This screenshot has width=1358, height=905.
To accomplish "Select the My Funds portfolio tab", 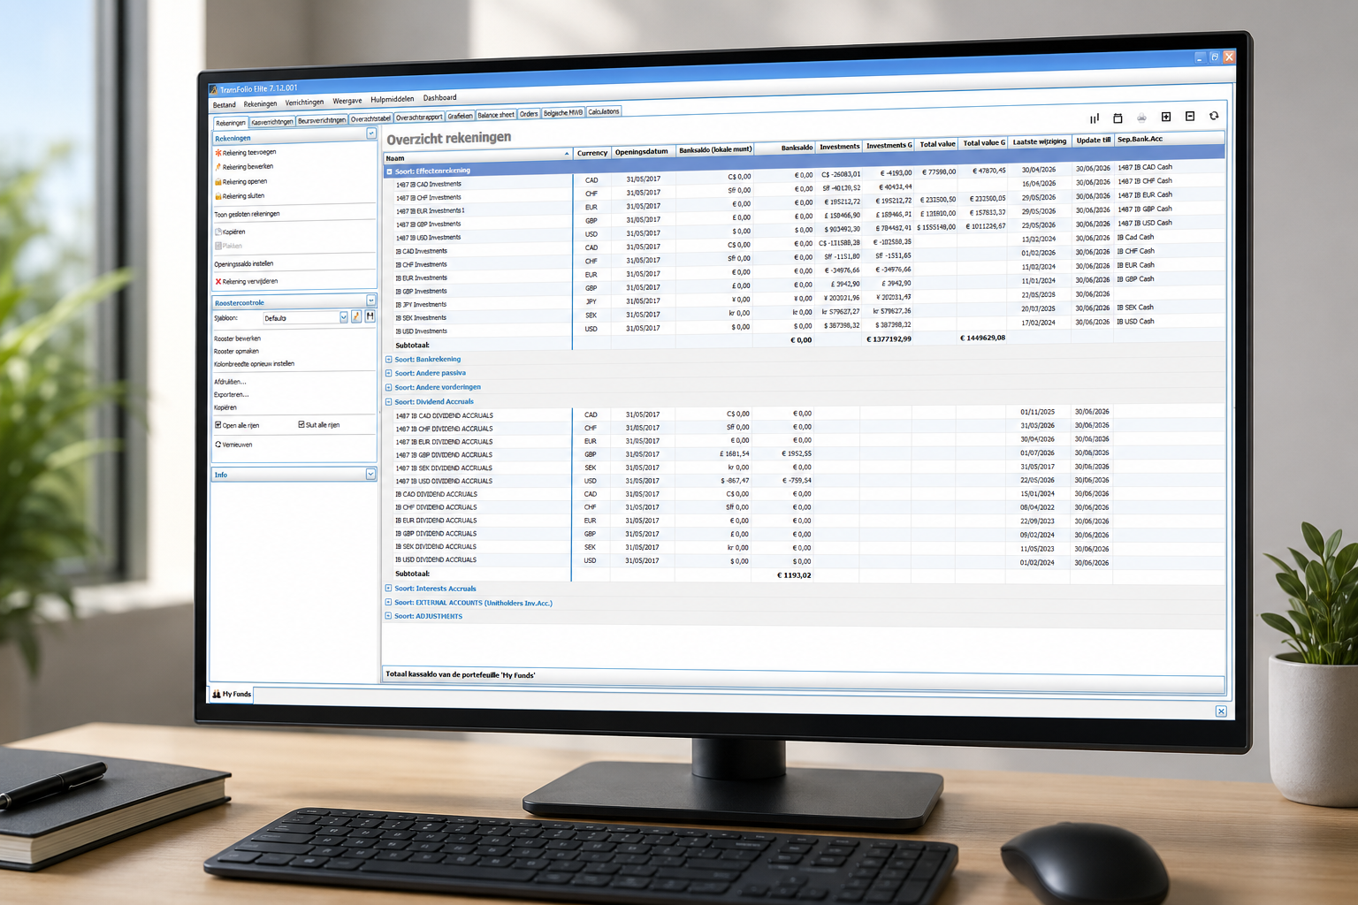I will (232, 695).
